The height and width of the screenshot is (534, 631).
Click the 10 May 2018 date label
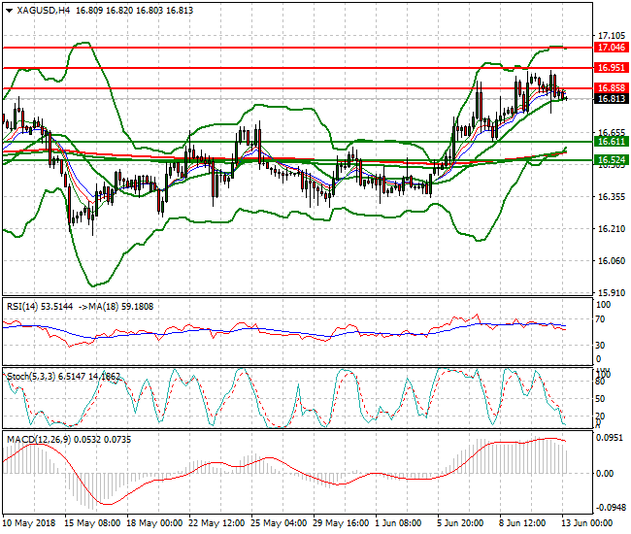tap(29, 523)
